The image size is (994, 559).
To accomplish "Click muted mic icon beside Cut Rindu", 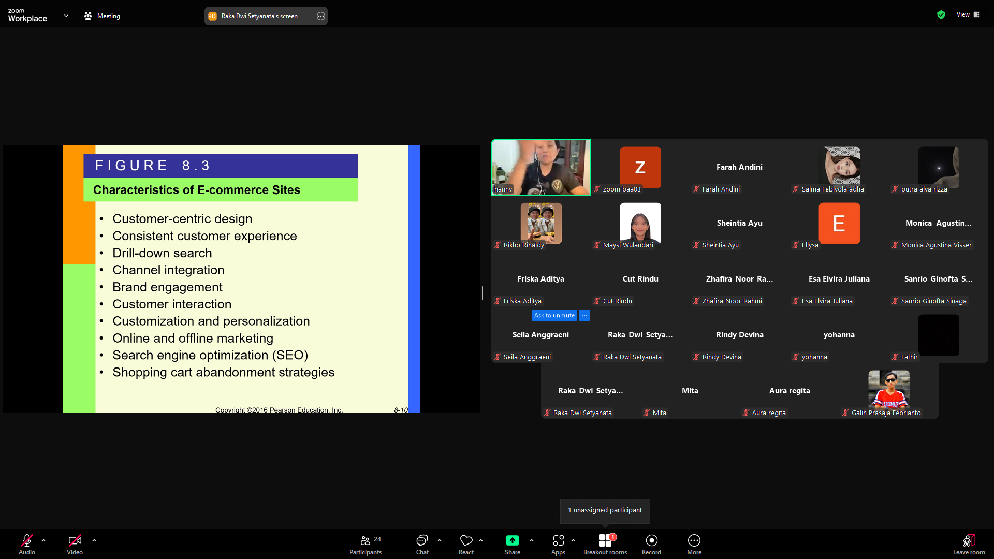I will coord(597,301).
